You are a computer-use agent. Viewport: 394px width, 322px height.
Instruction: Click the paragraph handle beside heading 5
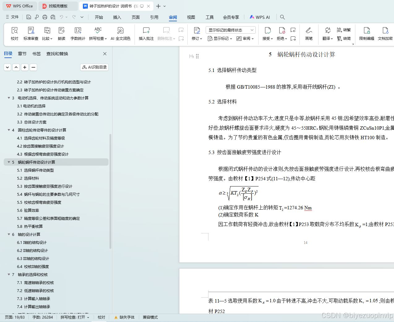tap(197, 56)
